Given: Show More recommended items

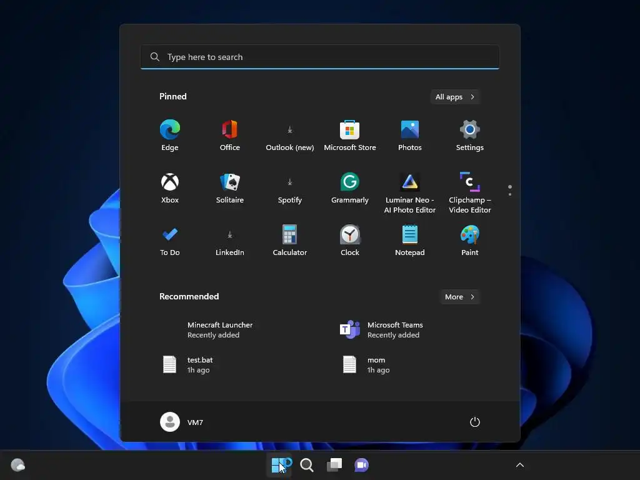Looking at the screenshot, I should (459, 297).
